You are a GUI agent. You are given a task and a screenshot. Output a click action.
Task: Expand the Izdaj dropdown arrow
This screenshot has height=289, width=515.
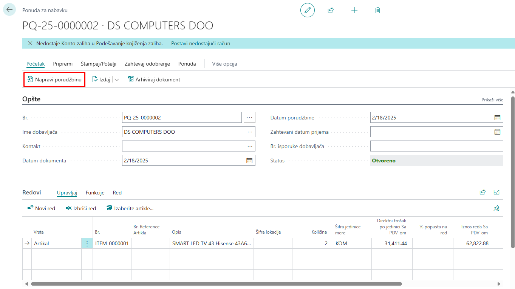click(x=116, y=80)
